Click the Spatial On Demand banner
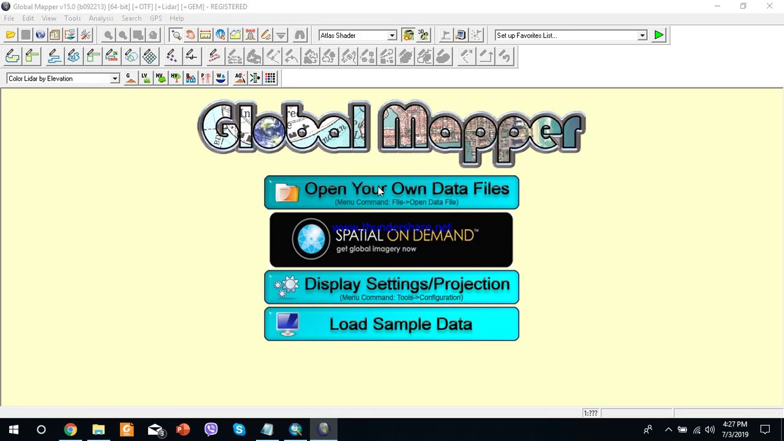This screenshot has width=784, height=441. (x=391, y=240)
